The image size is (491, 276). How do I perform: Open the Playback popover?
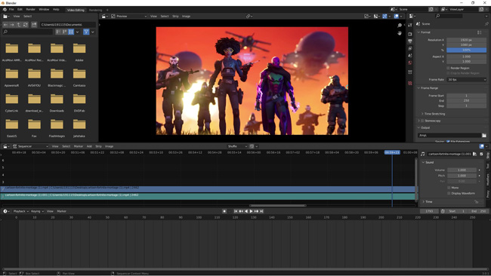tap(20, 211)
